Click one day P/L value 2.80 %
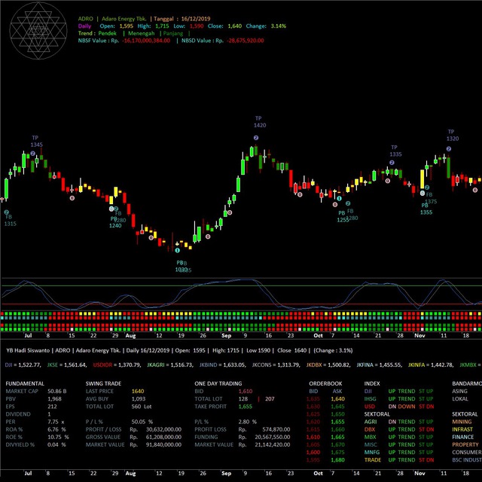Image resolution: width=482 pixels, height=482 pixels. (x=248, y=422)
